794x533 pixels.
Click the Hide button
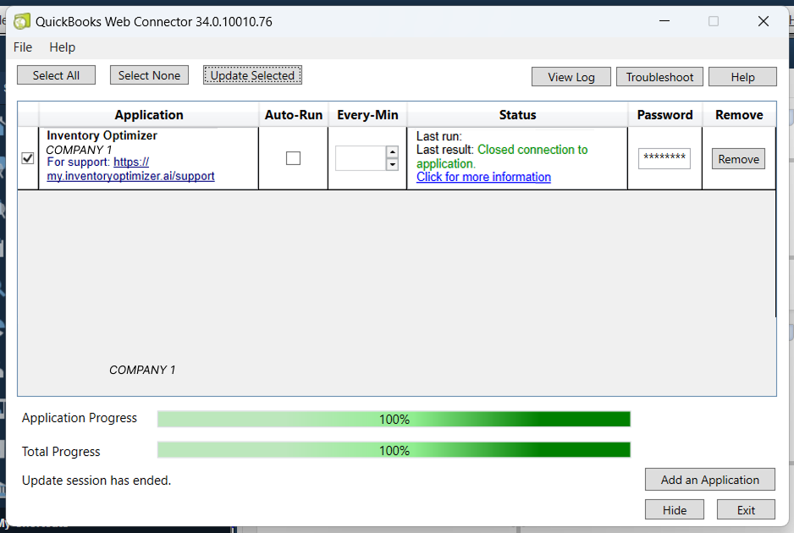click(675, 509)
